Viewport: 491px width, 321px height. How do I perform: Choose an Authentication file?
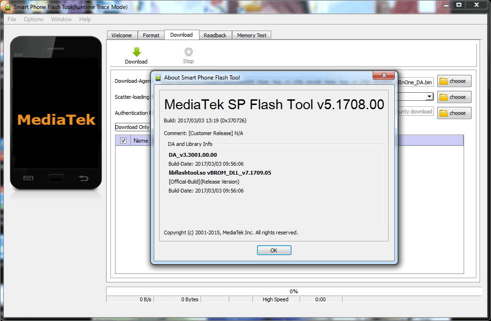(x=454, y=113)
